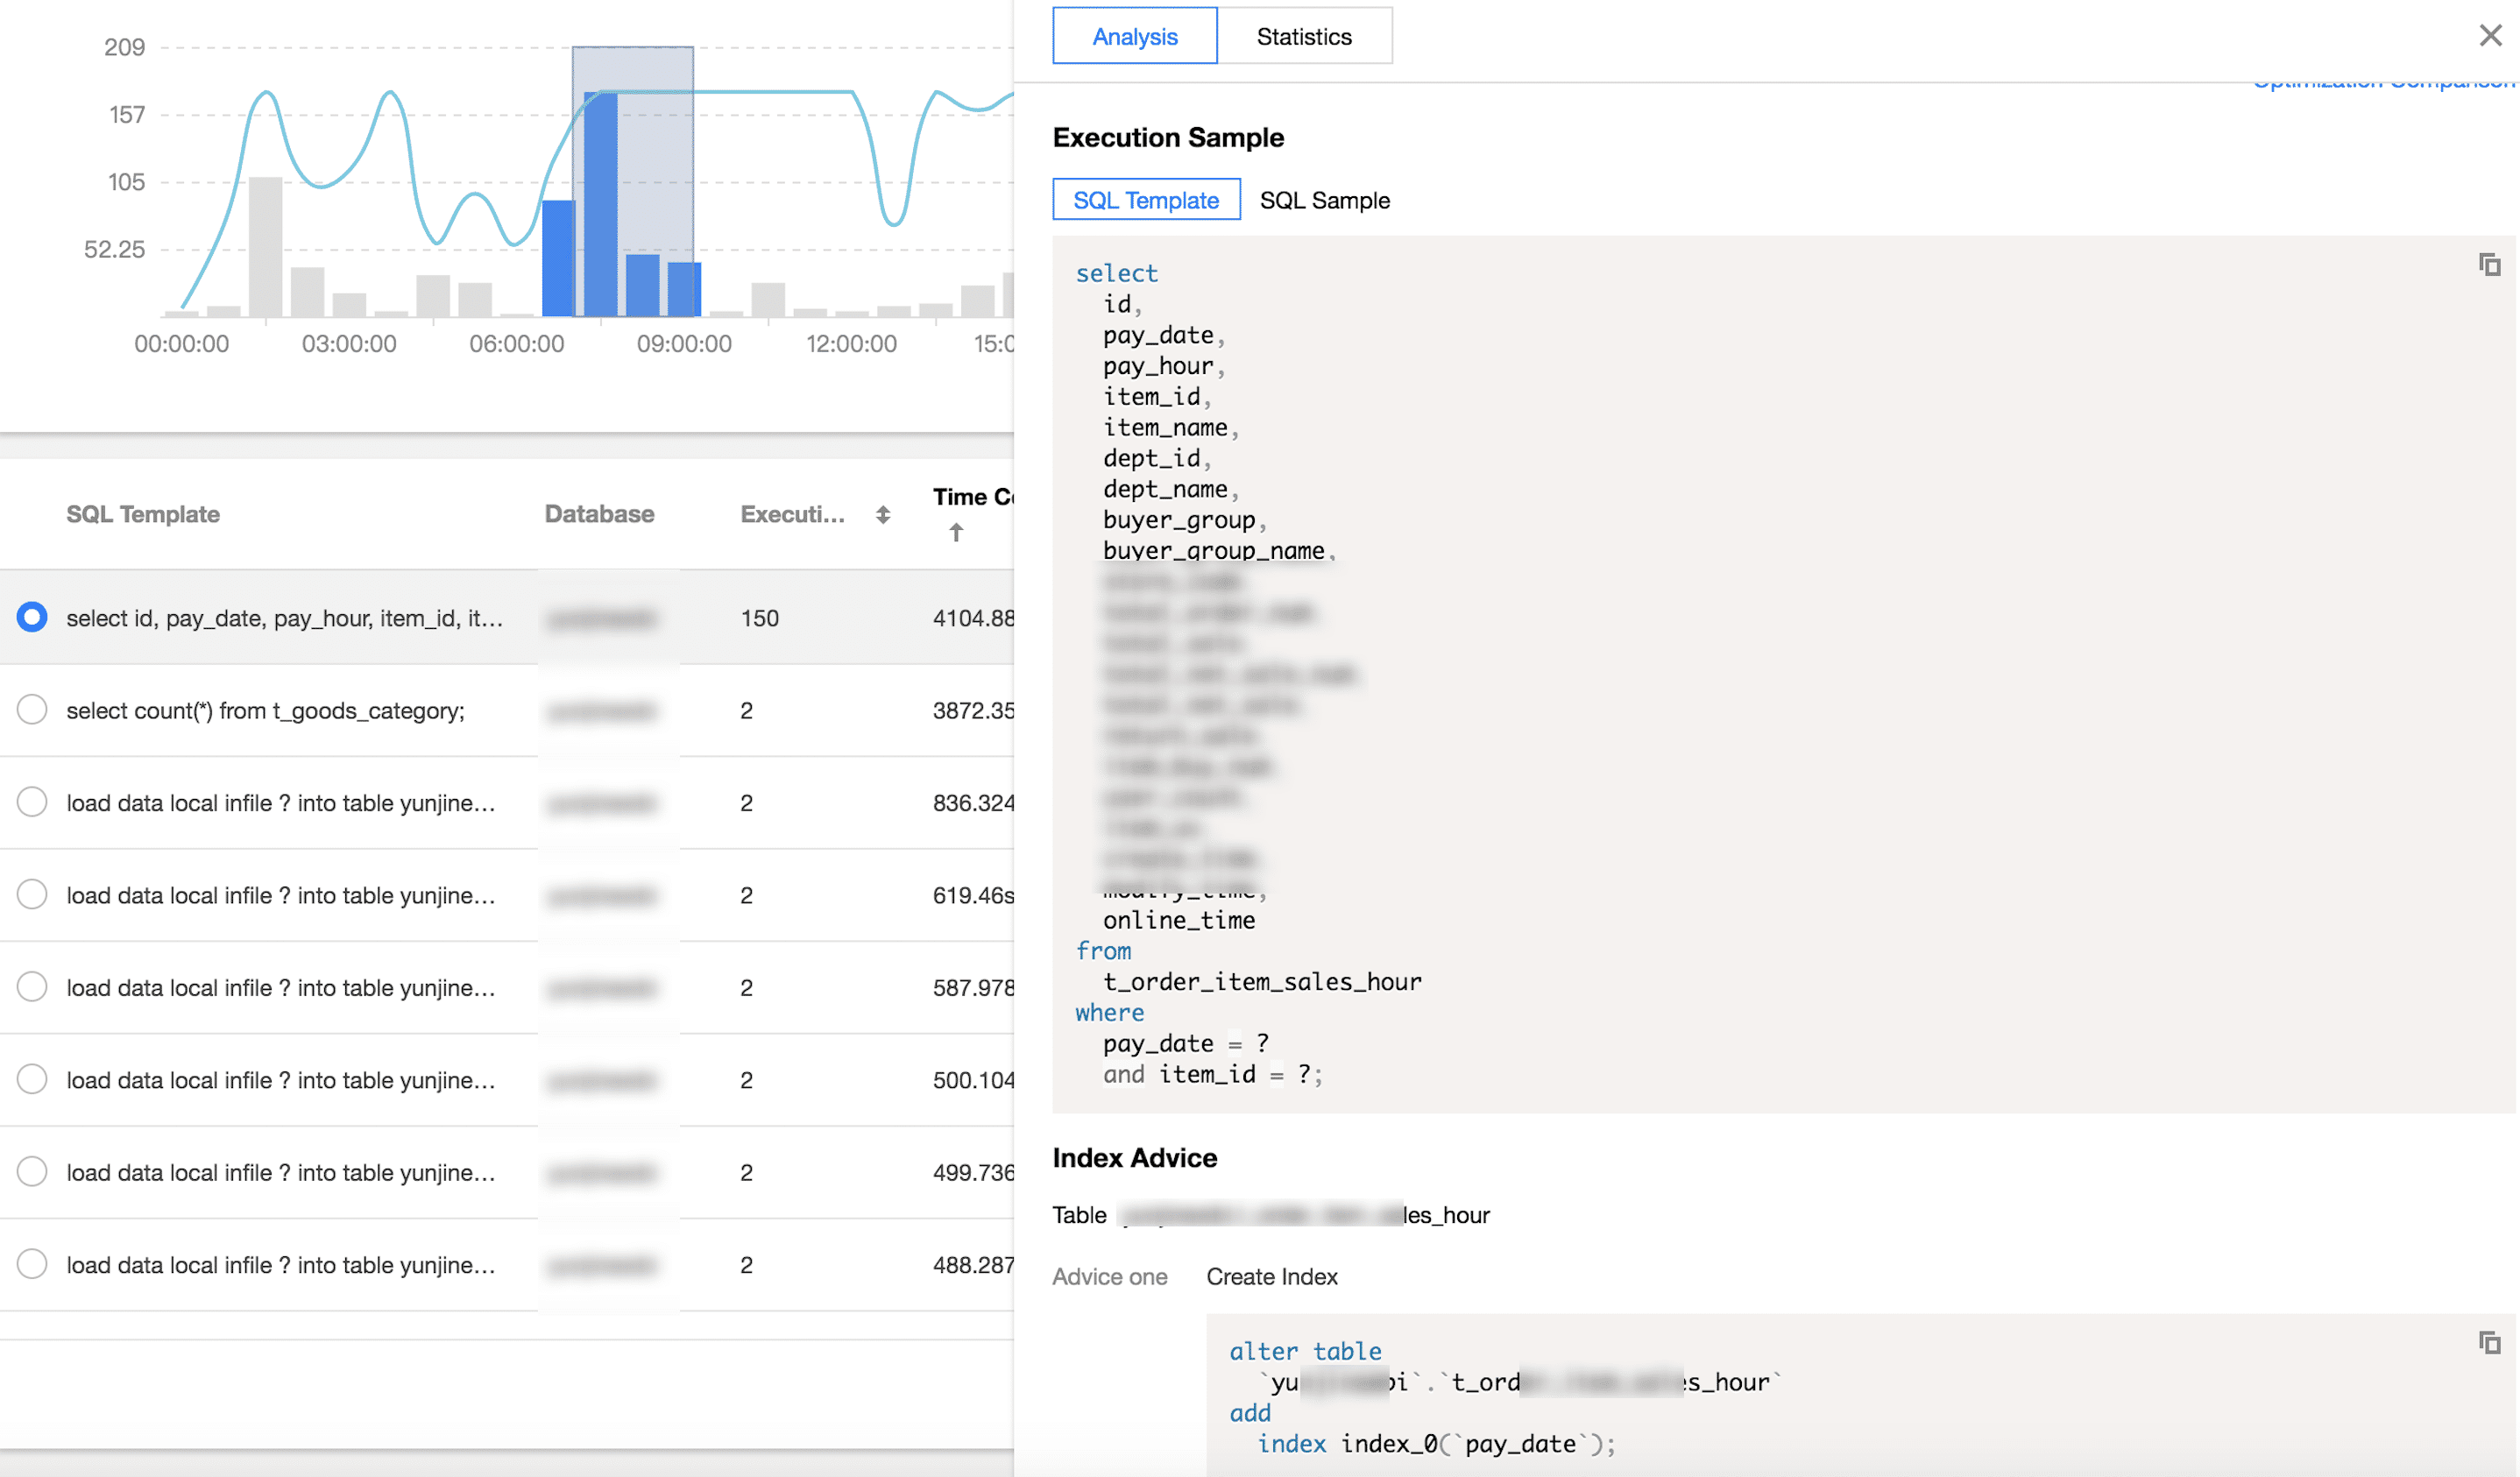Click the SQL Template column header
2520x1477 pixels.
click(x=143, y=514)
